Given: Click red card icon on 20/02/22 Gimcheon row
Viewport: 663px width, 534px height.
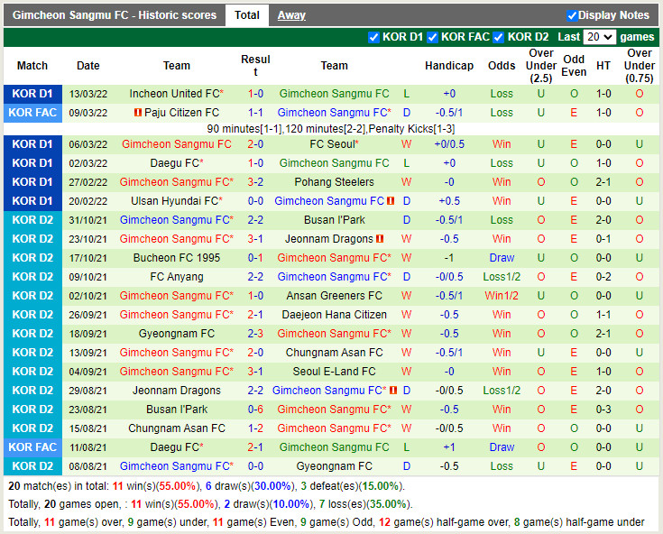Looking at the screenshot, I should [x=391, y=201].
